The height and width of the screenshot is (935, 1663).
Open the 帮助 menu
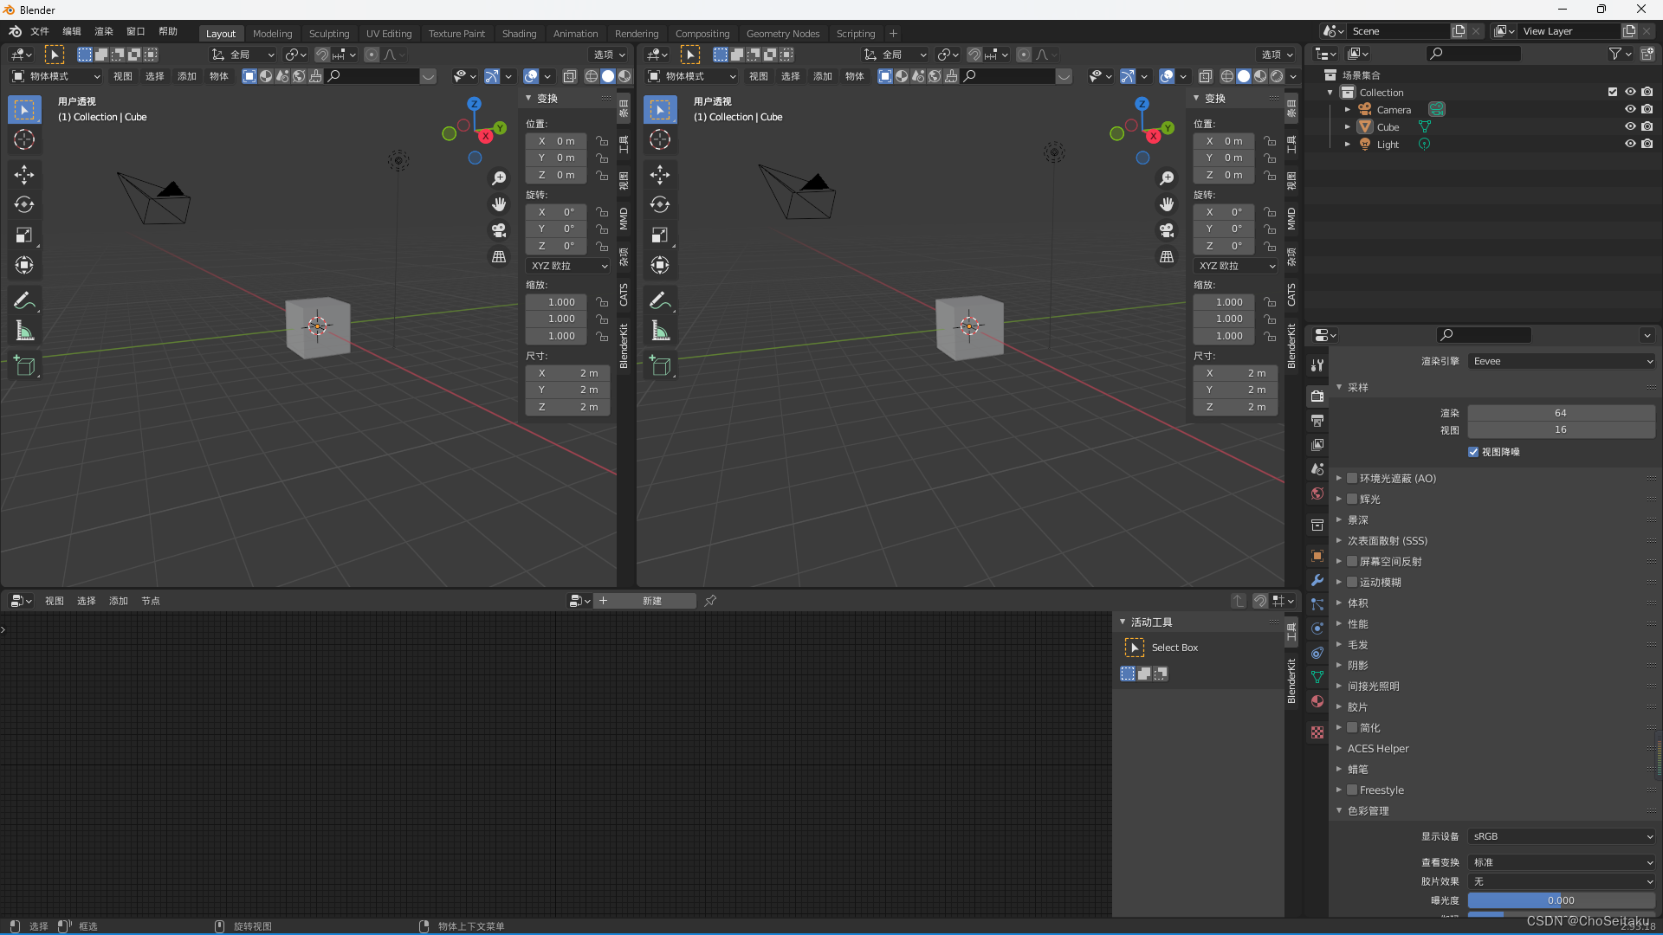pos(168,31)
